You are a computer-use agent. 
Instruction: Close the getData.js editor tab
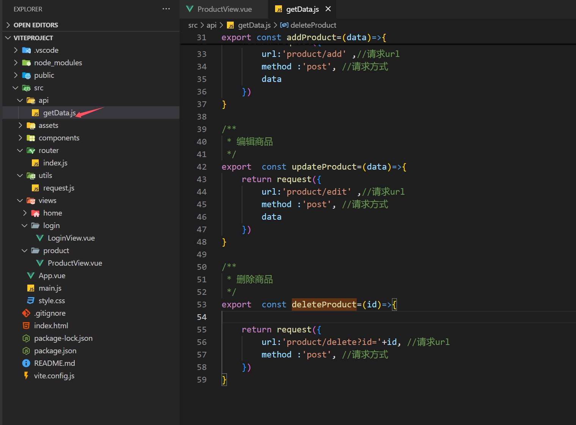click(328, 9)
